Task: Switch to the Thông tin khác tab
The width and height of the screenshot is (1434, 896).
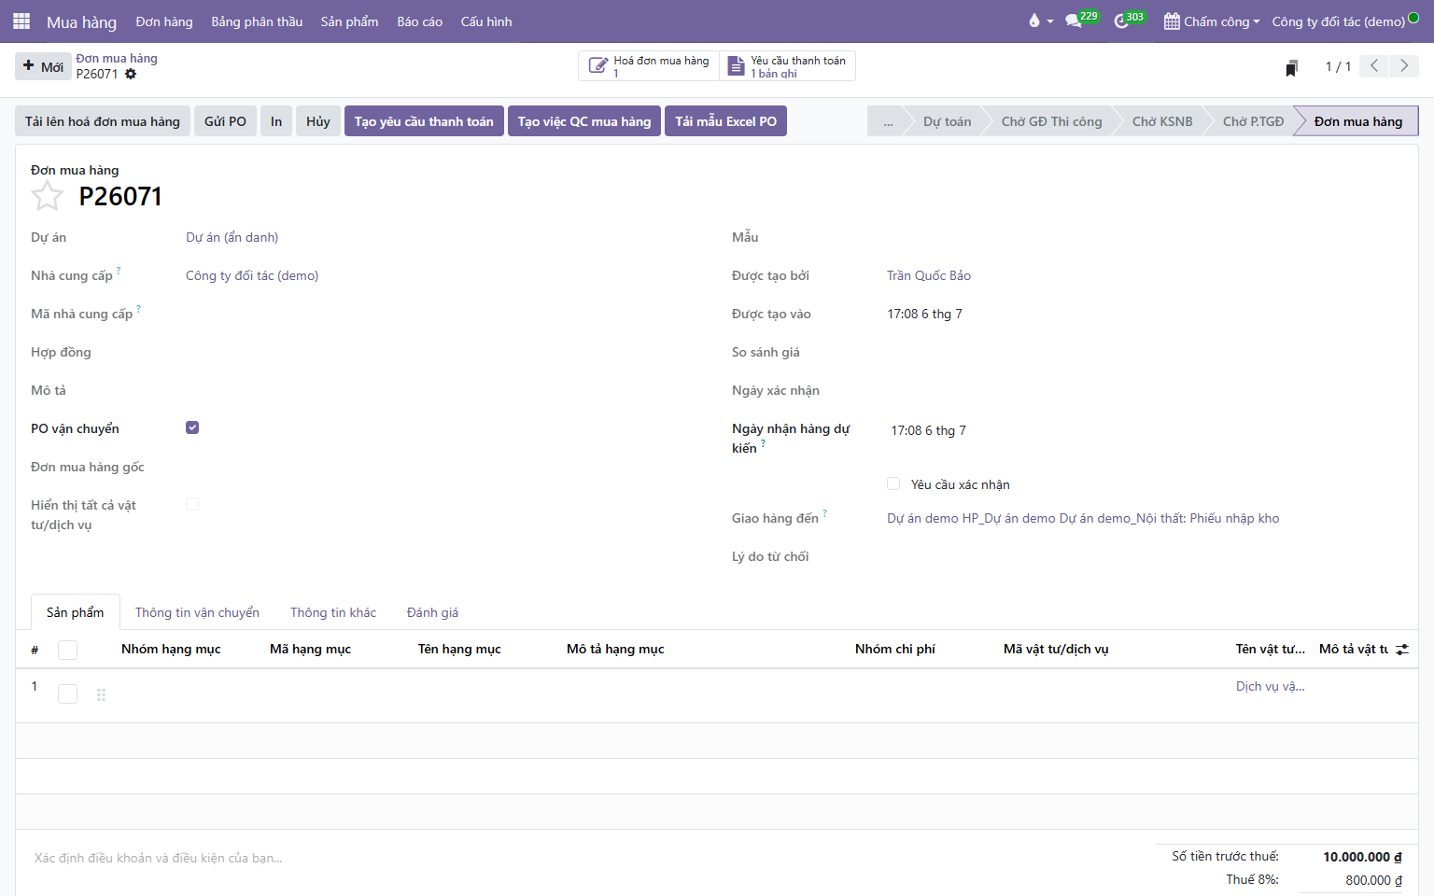Action: coord(333,612)
